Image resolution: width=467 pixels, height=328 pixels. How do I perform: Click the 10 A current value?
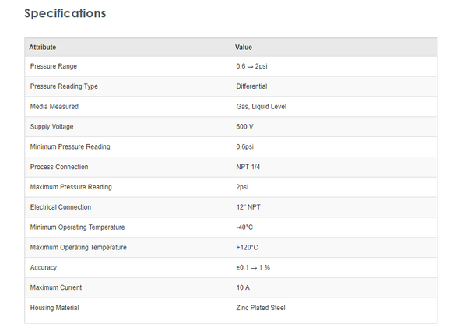[x=244, y=287]
